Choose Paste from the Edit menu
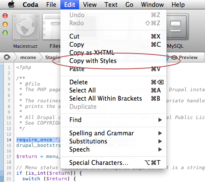The image size is (205, 182). click(x=113, y=69)
